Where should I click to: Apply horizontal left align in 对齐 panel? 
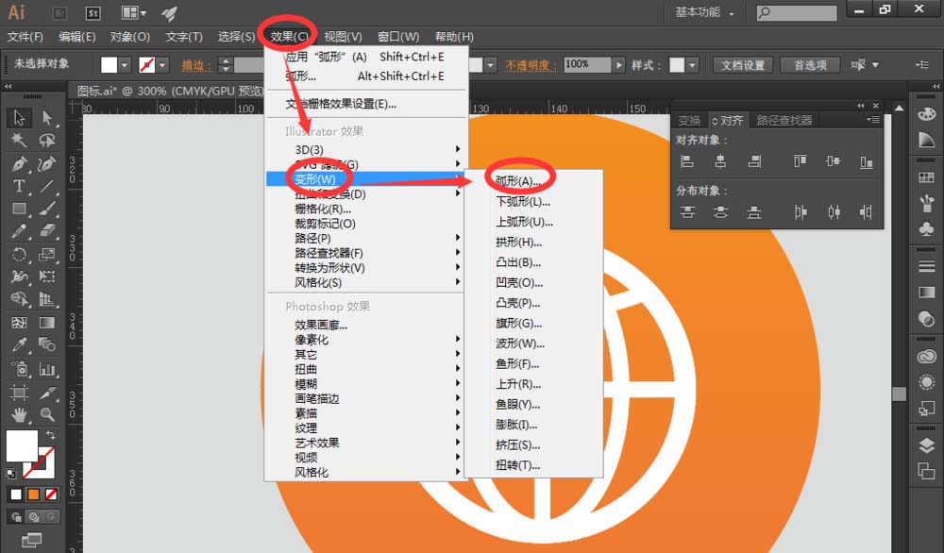[688, 161]
